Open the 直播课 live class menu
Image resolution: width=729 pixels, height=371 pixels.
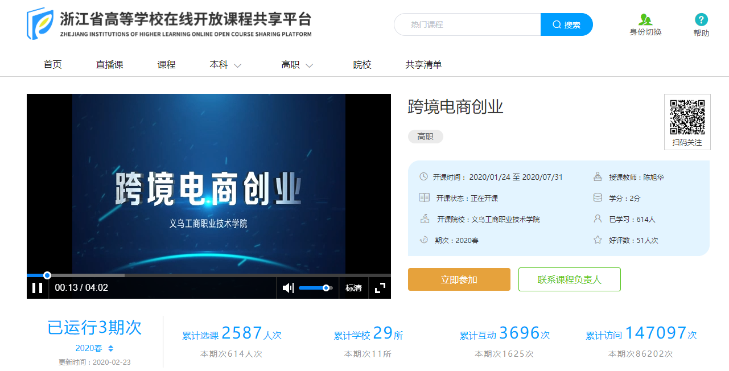(x=109, y=65)
